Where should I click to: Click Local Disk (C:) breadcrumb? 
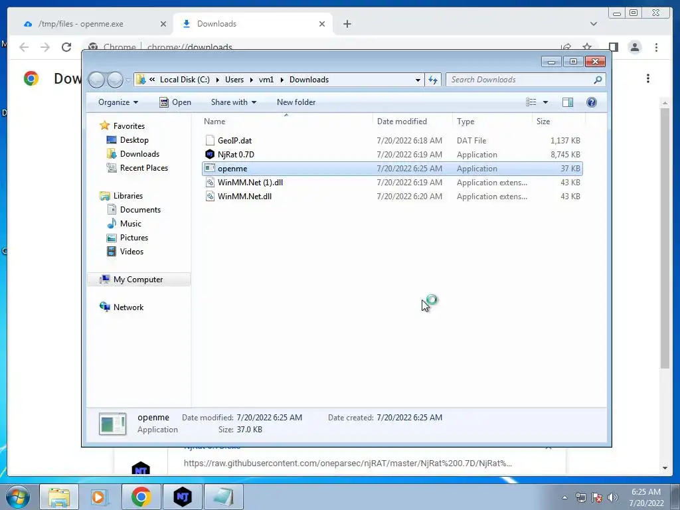coord(185,80)
